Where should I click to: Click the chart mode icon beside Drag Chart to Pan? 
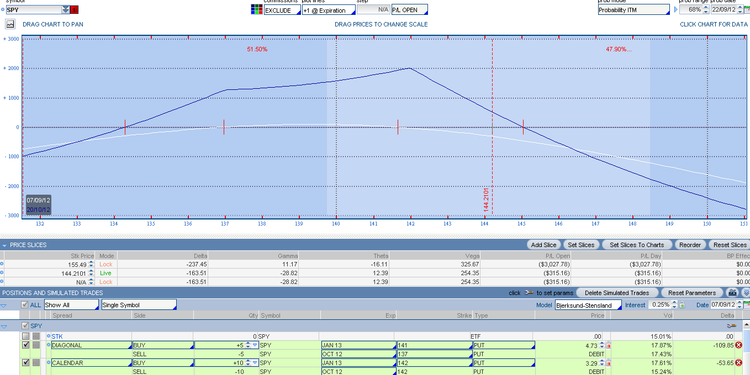click(10, 24)
